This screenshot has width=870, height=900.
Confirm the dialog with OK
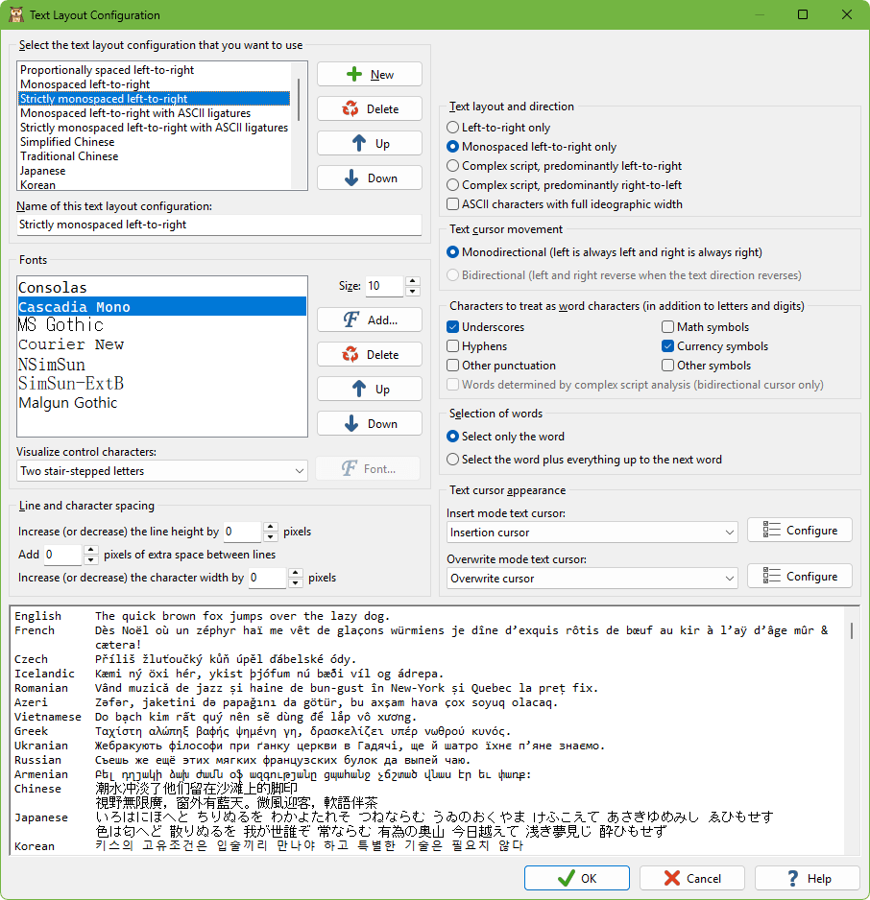[x=576, y=878]
